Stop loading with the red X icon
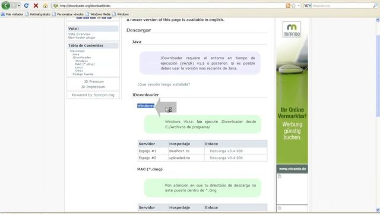Image resolution: width=380 pixels, height=214 pixels. [x=36, y=5]
